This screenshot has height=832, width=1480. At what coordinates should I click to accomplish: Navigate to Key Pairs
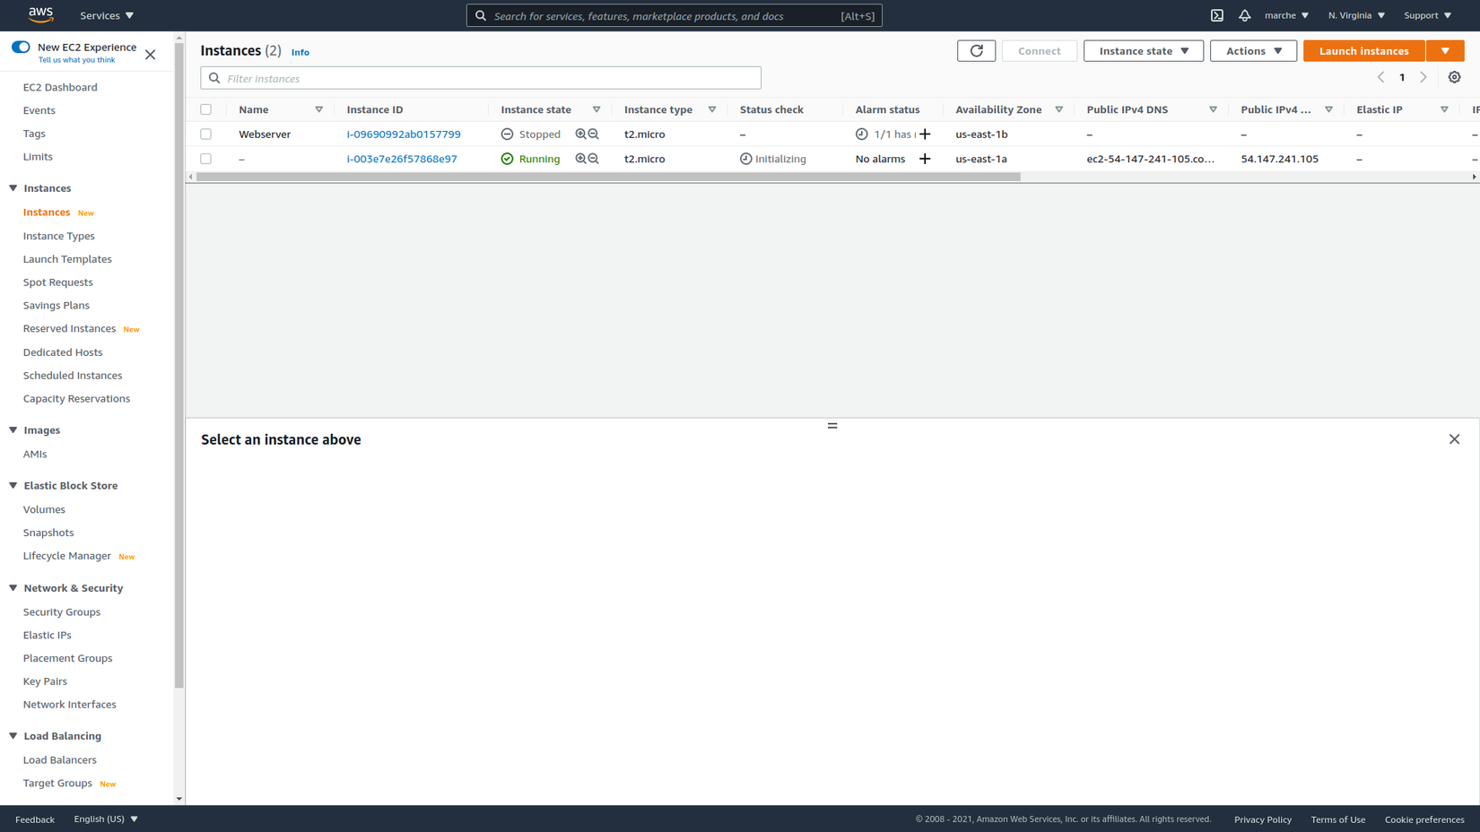45,681
